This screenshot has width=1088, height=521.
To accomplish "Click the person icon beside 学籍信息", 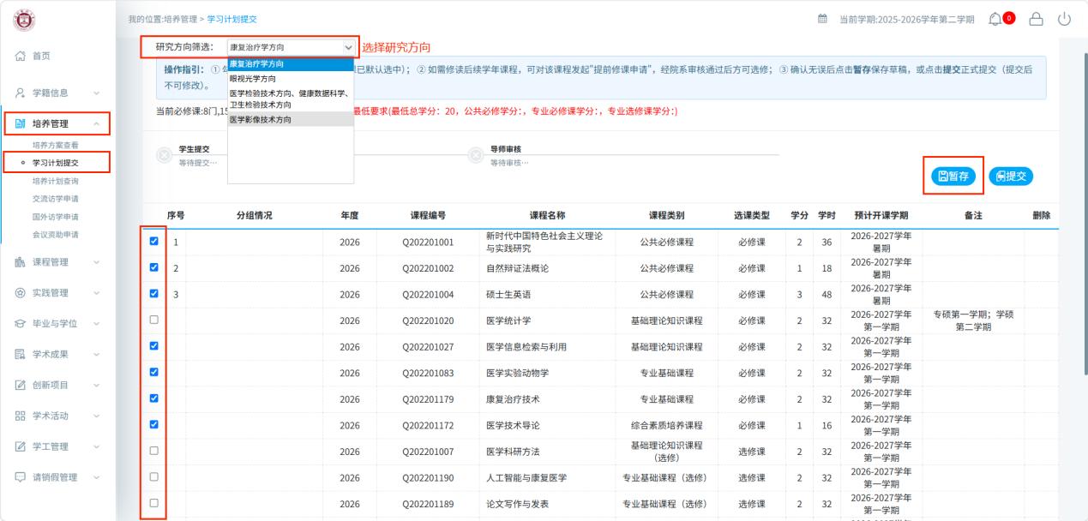I will [x=18, y=93].
